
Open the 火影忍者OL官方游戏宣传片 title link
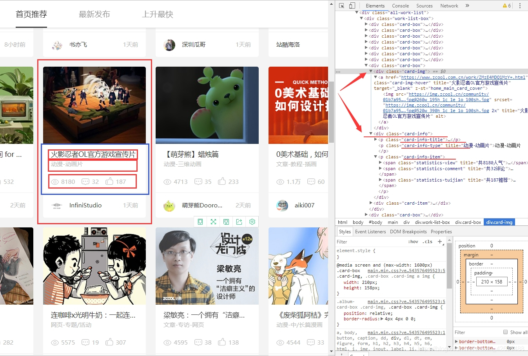tap(93, 154)
